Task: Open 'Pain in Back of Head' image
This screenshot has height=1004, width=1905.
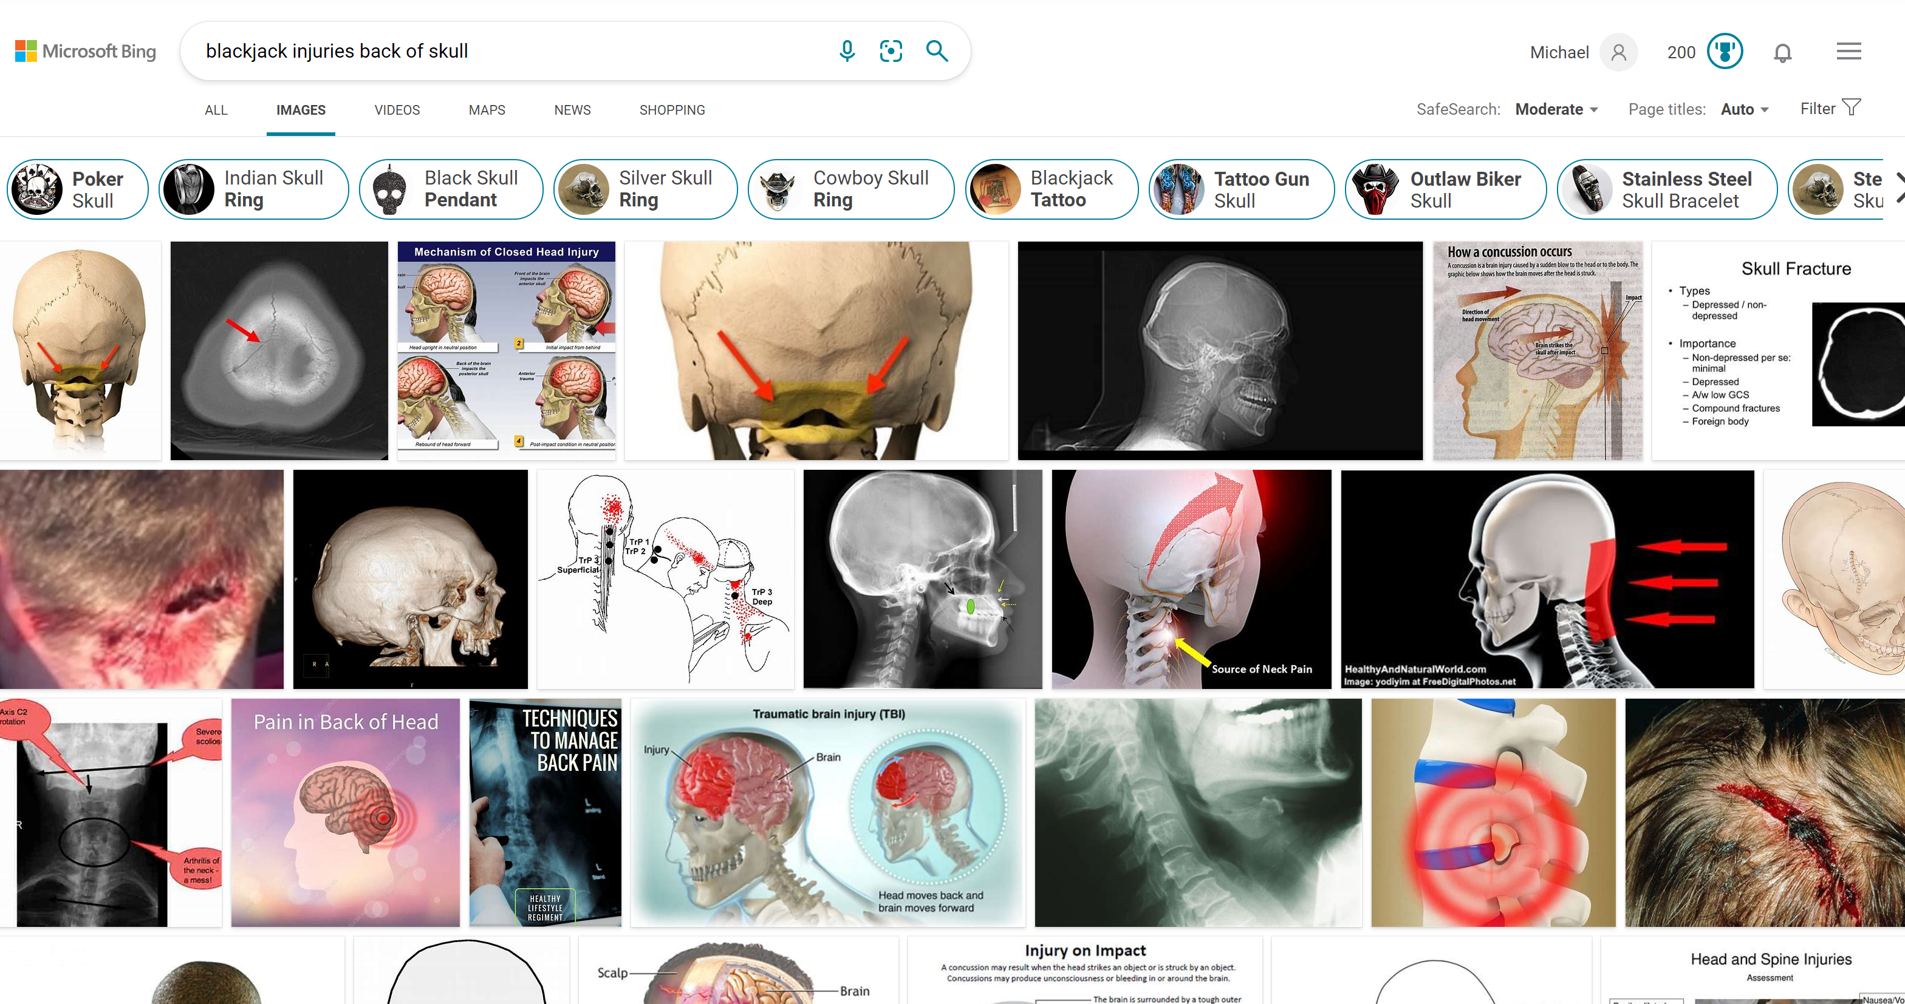Action: [x=344, y=813]
